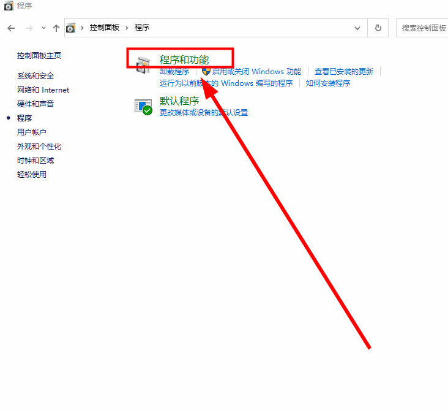Image resolution: width=448 pixels, height=412 pixels.
Task: Click the shield icon beside 启用或关闭 Windows 功能
Action: 206,71
